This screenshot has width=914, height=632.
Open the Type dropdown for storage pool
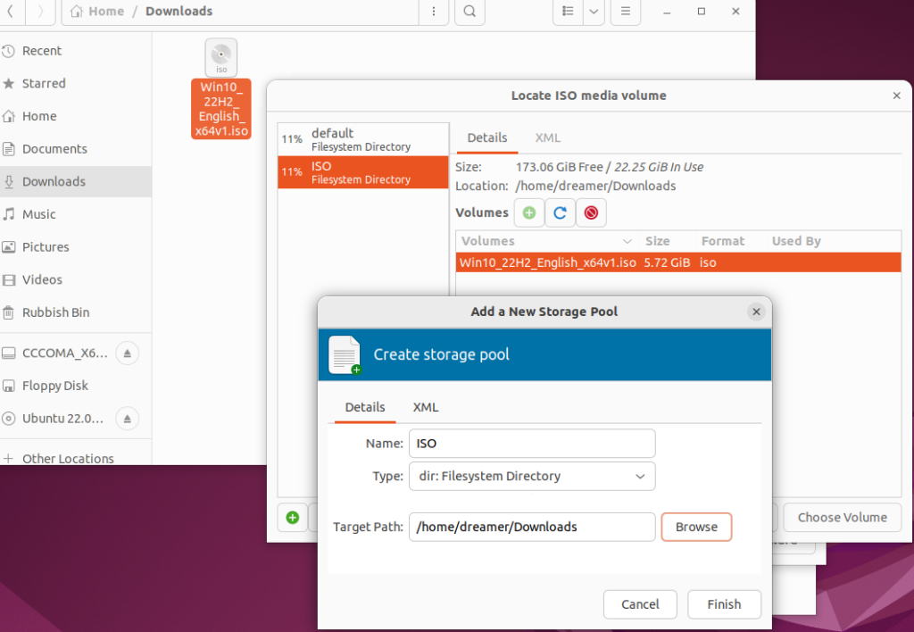point(532,477)
